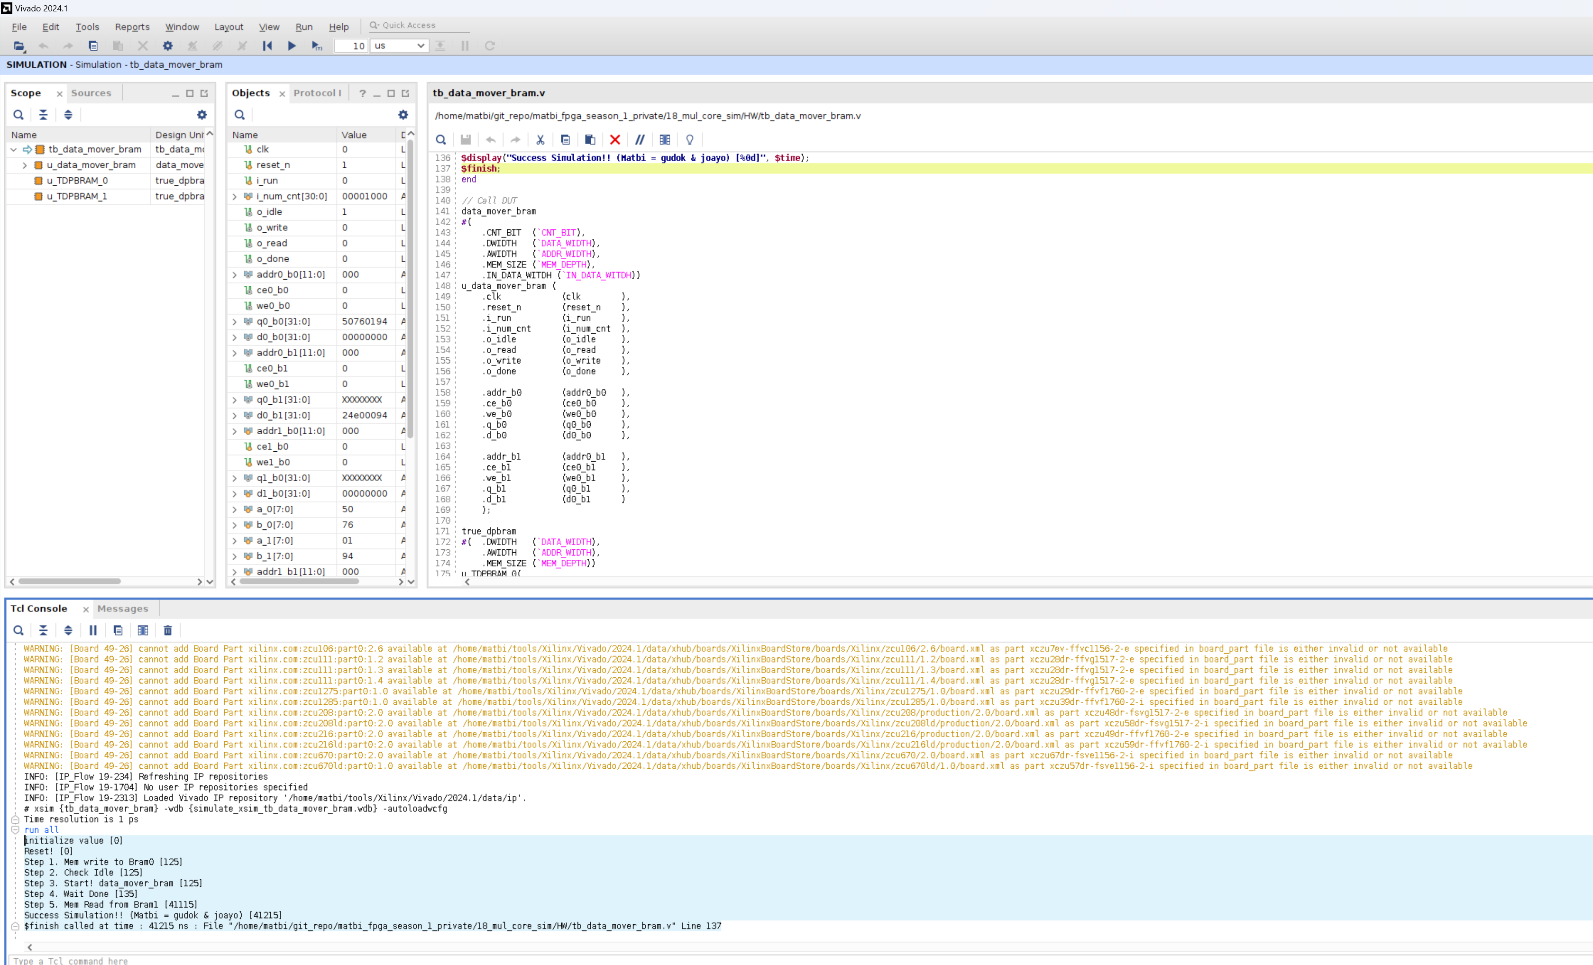Viewport: 1593px width, 965px height.
Task: Collapse the $finish console output block
Action: pos(15,926)
